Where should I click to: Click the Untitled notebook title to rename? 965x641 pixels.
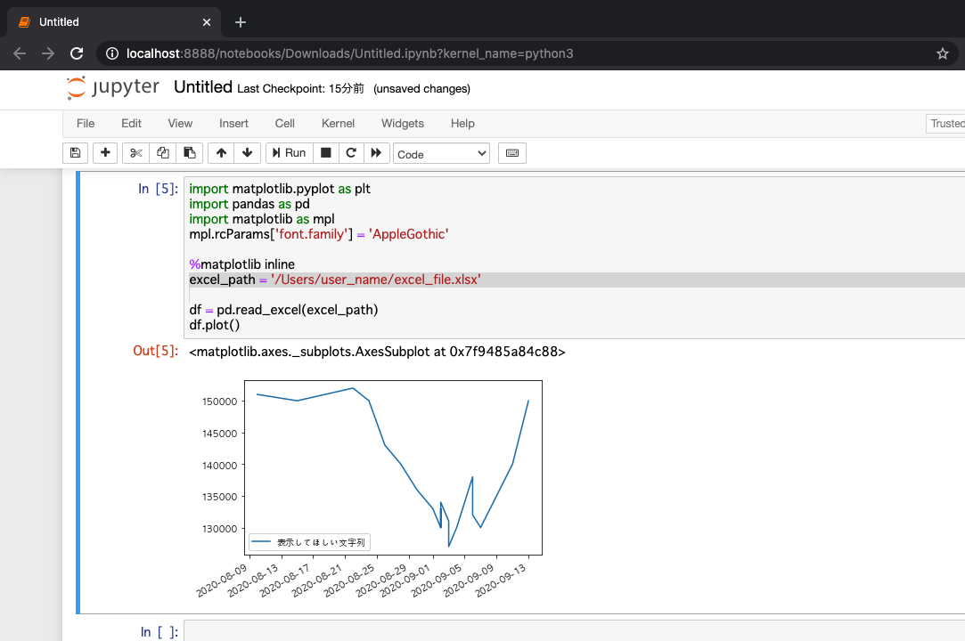[x=202, y=87]
